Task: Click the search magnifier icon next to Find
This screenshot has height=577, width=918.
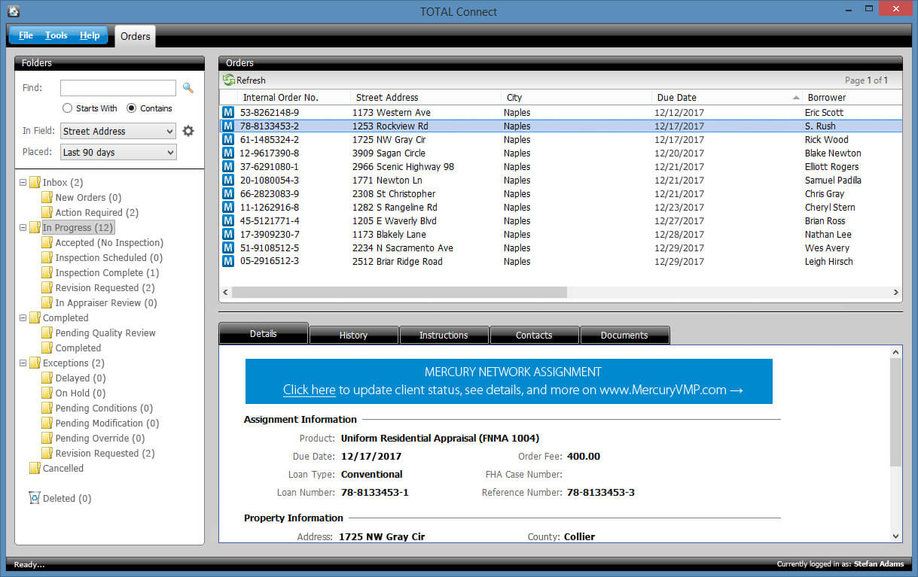Action: pyautogui.click(x=188, y=88)
